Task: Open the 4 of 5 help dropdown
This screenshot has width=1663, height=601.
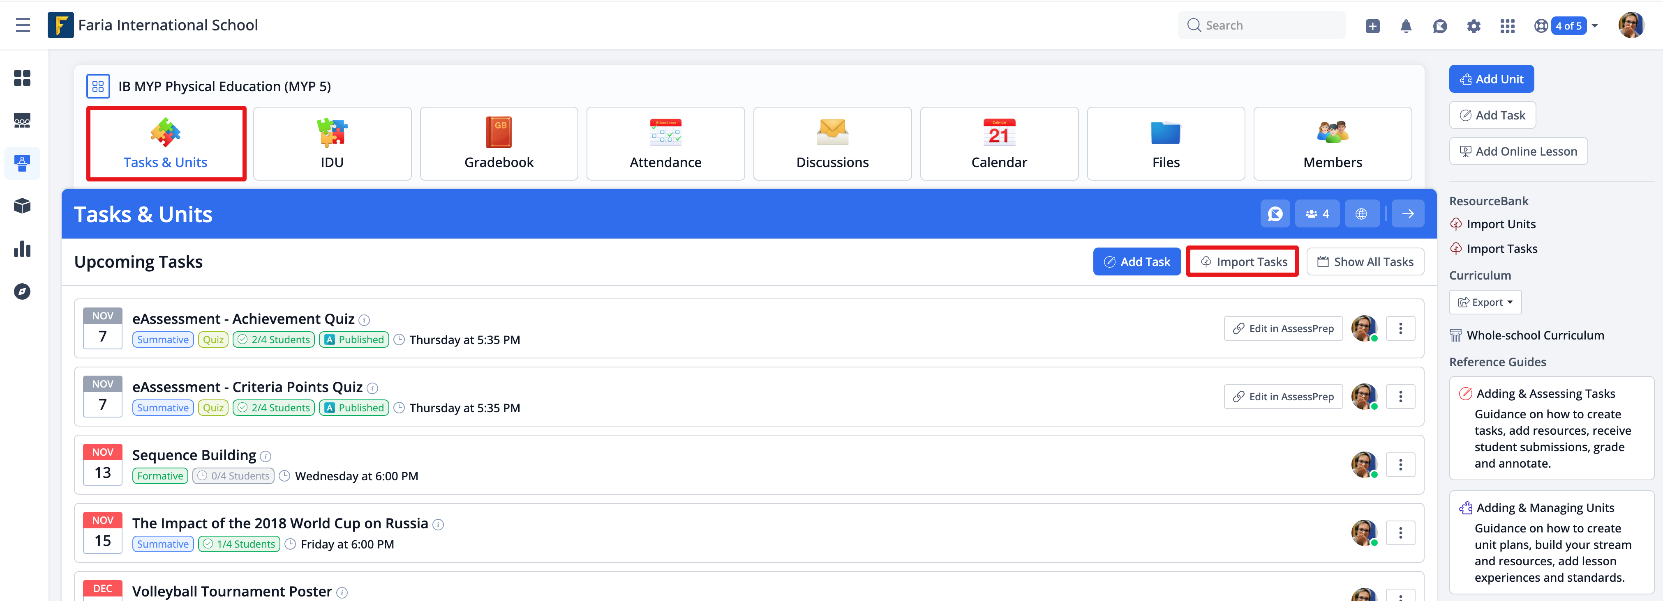Action: coord(1569,26)
